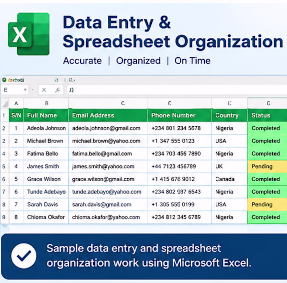The height and width of the screenshot is (283, 287).
Task: Click the S/N header cell
Action: [x=16, y=115]
